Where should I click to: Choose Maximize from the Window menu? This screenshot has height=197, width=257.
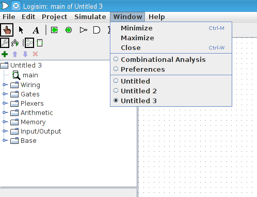point(171,38)
